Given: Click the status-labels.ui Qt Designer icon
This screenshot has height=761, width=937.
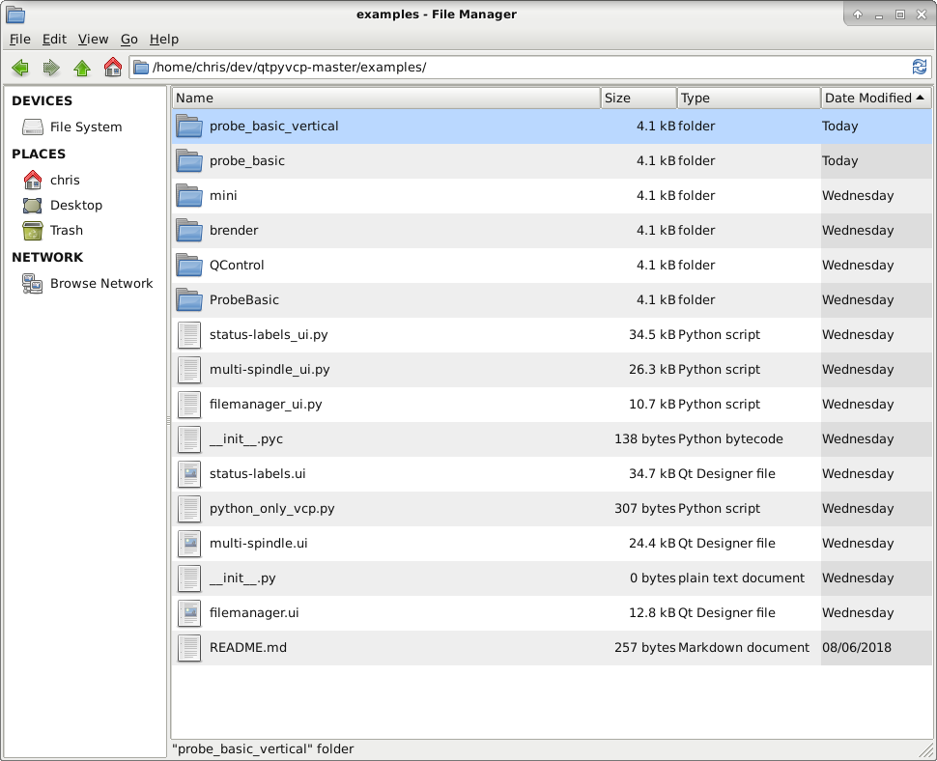Looking at the screenshot, I should pyautogui.click(x=189, y=473).
